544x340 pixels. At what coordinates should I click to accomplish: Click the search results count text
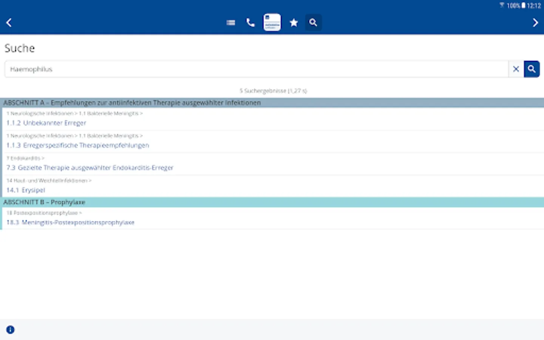point(273,91)
